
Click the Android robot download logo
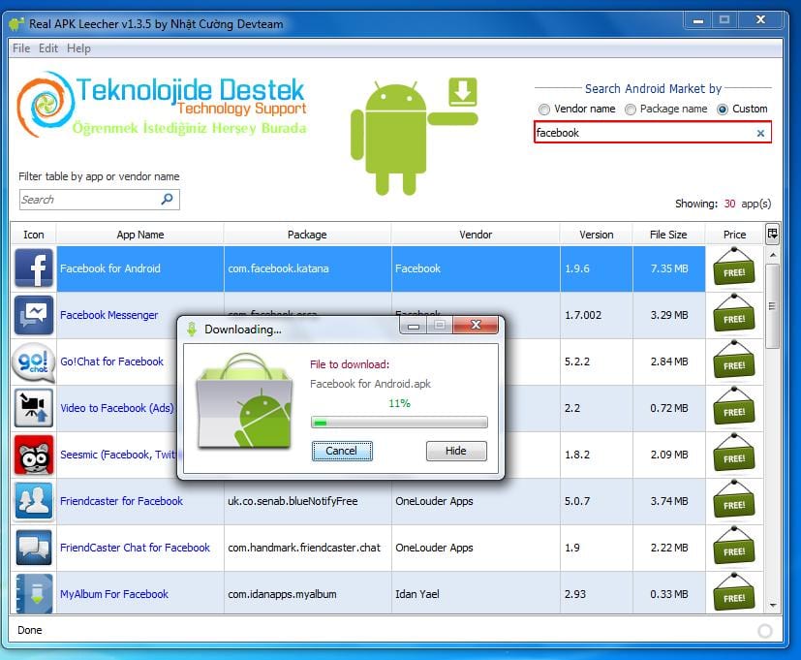pos(415,136)
